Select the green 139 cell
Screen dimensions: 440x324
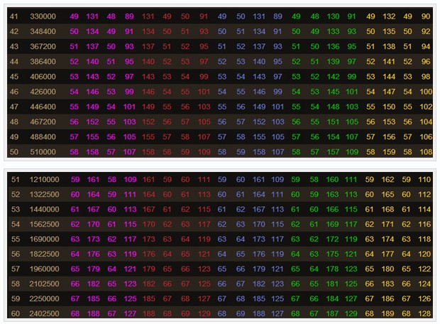tap(333, 62)
